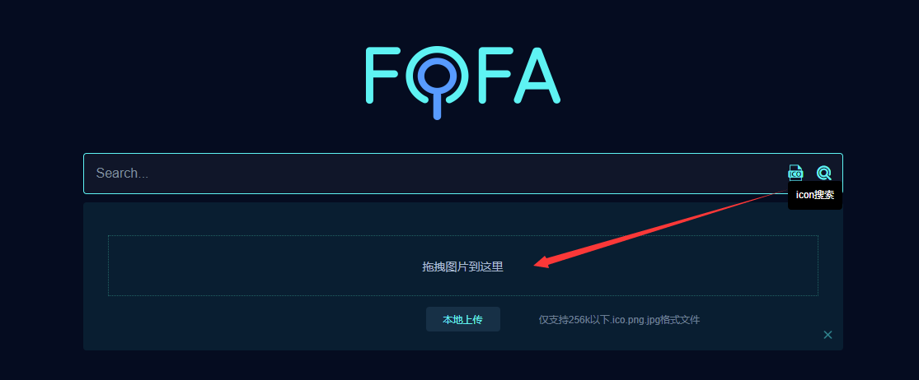Click the icon搜索 tooltip label
The width and height of the screenshot is (919, 380).
pyautogui.click(x=814, y=196)
